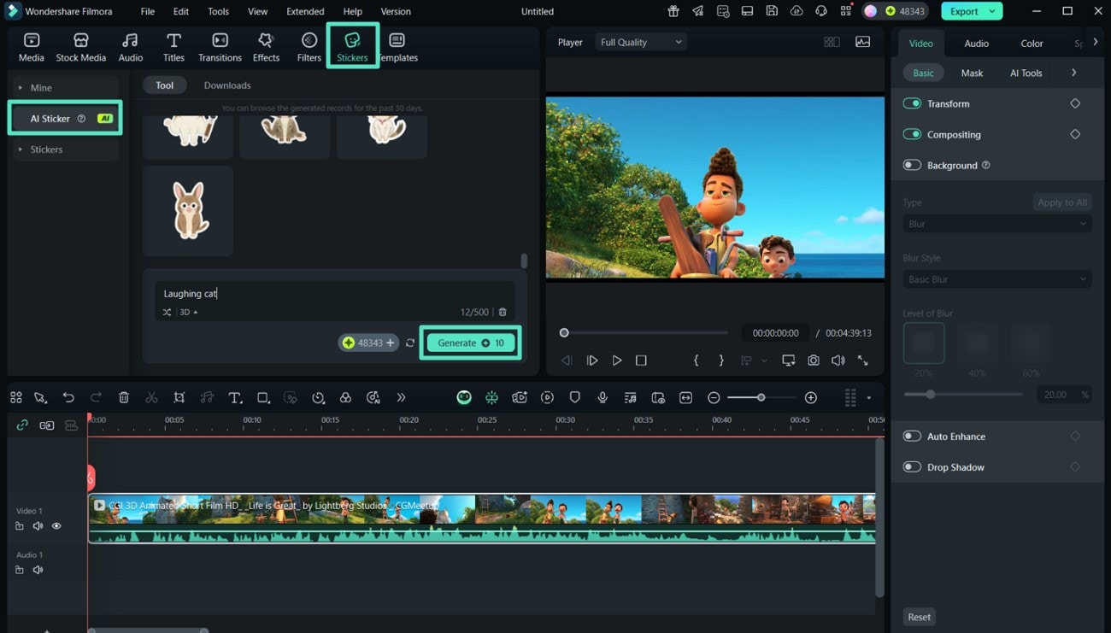Viewport: 1111px width, 633px height.
Task: Open the AI Tools sub-tab
Action: (1026, 73)
